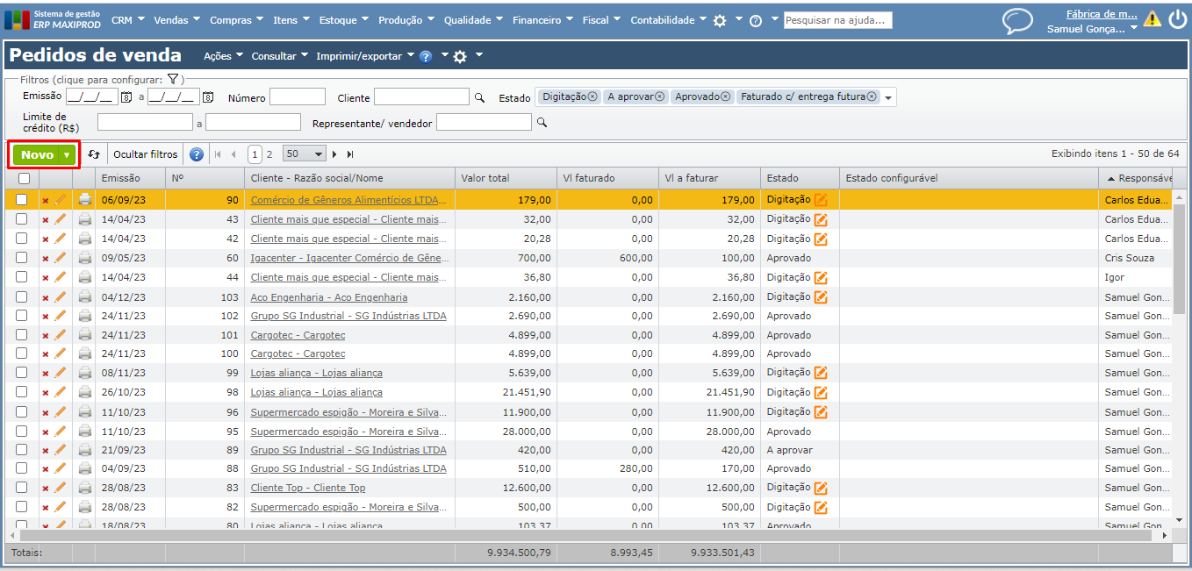Click the Ocultar filtros button
This screenshot has width=1192, height=571.
145,154
